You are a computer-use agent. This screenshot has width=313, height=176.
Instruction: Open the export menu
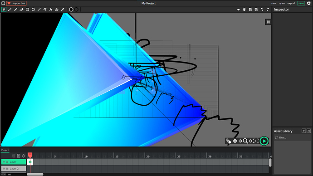point(291,3)
